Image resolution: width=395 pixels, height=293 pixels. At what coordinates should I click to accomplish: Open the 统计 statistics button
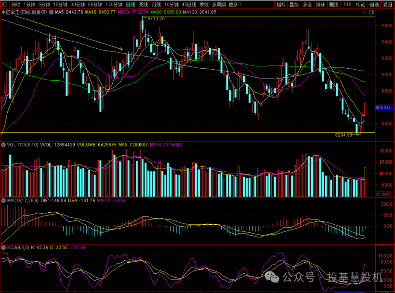pos(320,4)
